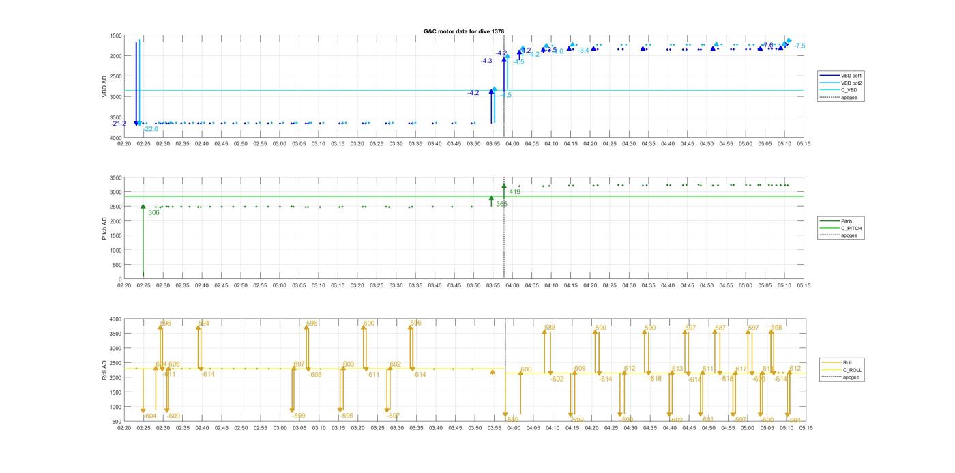
Task: Click the '-604' roll data label
Action: [149, 416]
